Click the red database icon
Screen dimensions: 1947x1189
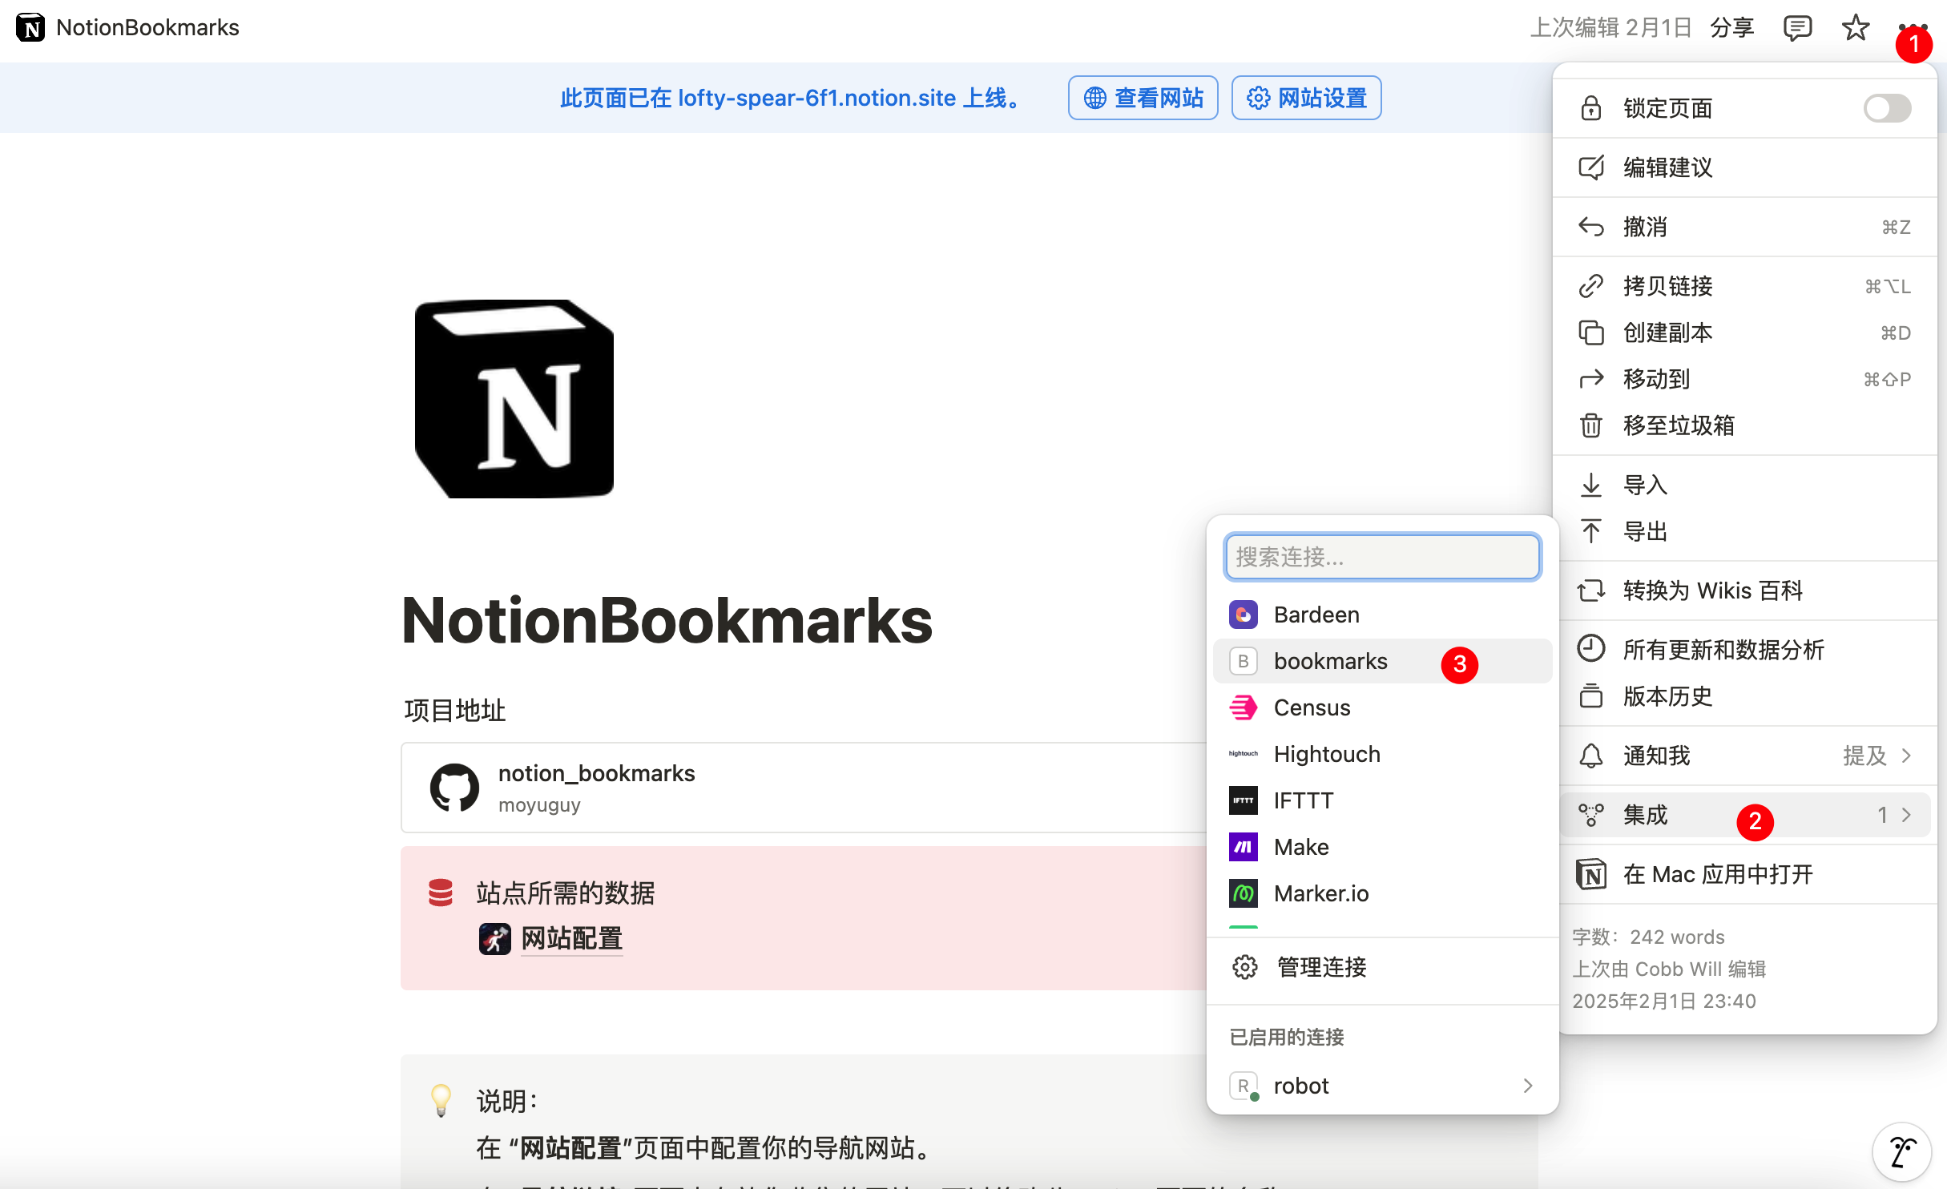tap(440, 892)
